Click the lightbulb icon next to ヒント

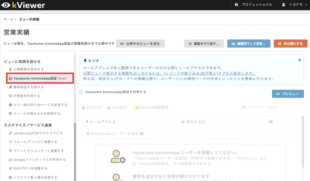point(85,61)
